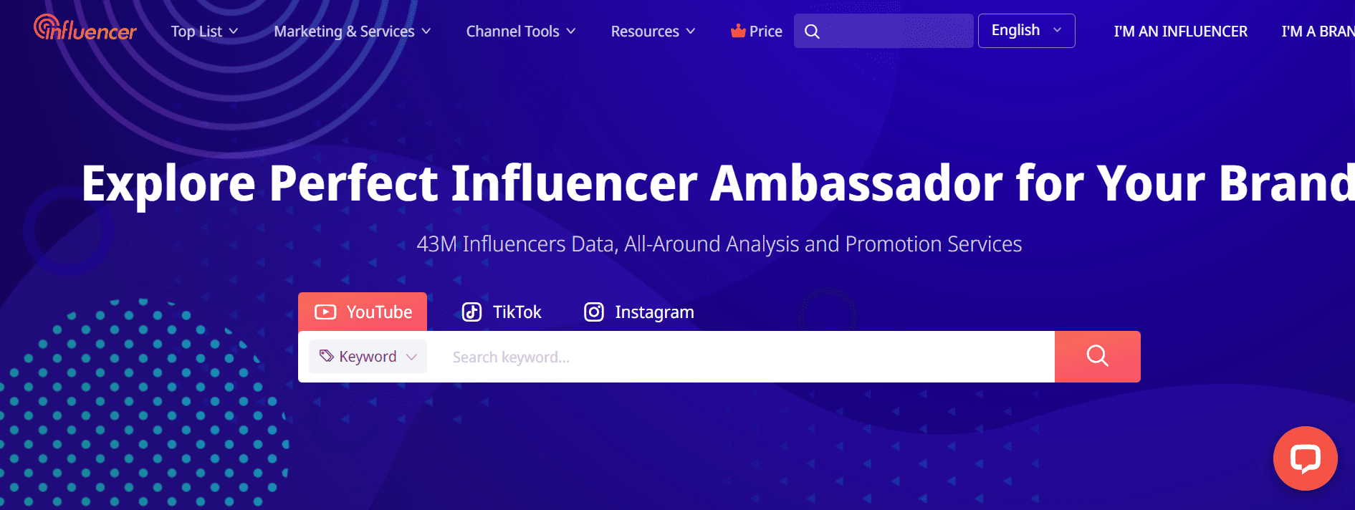Open the Channel Tools dropdown
Screen dimensions: 1355x510
click(521, 32)
